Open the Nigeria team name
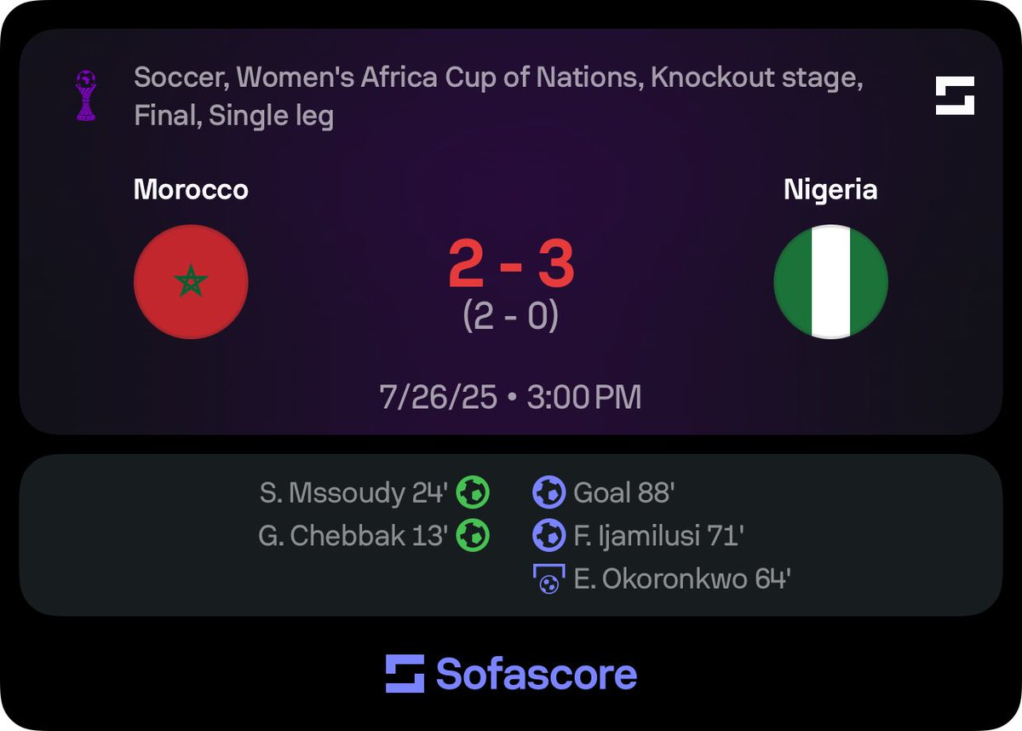The width and height of the screenshot is (1022, 731). click(830, 189)
